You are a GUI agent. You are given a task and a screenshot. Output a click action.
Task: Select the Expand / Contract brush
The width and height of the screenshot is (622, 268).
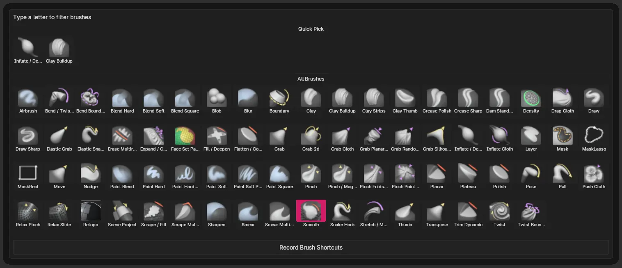tap(153, 139)
